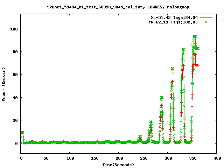Click the y-axis tick label 0
Image resolution: width=224 pixels, height=168 pixels.
(x=16, y=143)
